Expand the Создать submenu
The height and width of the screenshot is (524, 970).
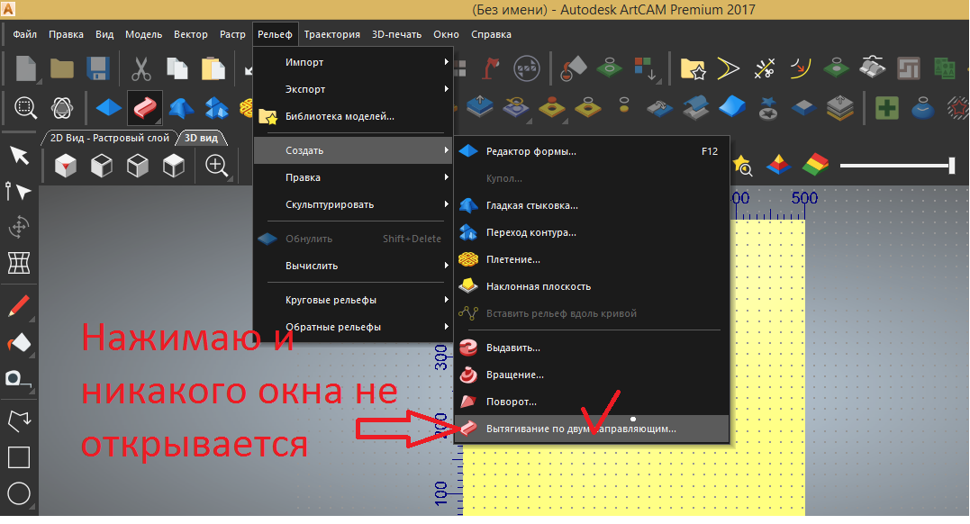point(353,150)
